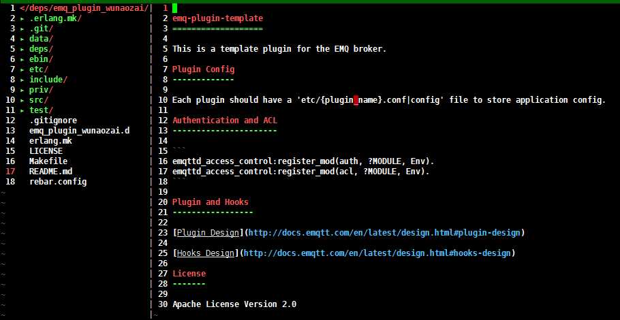Viewport: 620px width, 320px height.
Task: Click the emq-plugin-template heading
Action: pyautogui.click(x=217, y=18)
